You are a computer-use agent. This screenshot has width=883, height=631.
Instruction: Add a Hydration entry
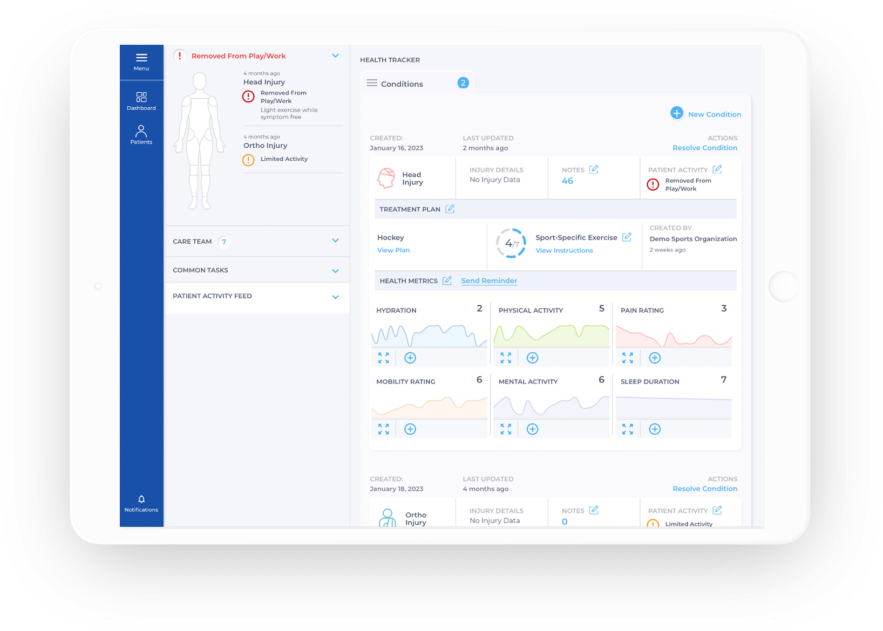(410, 358)
